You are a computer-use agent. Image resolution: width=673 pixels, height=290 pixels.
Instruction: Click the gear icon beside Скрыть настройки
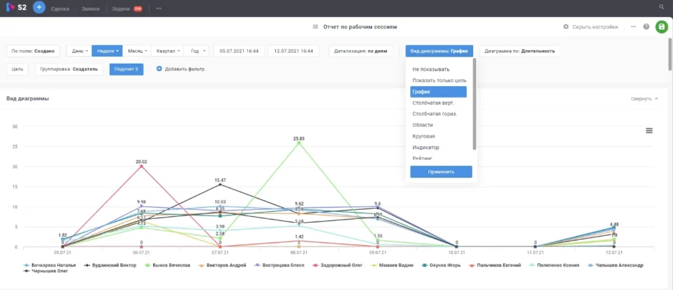pyautogui.click(x=566, y=27)
